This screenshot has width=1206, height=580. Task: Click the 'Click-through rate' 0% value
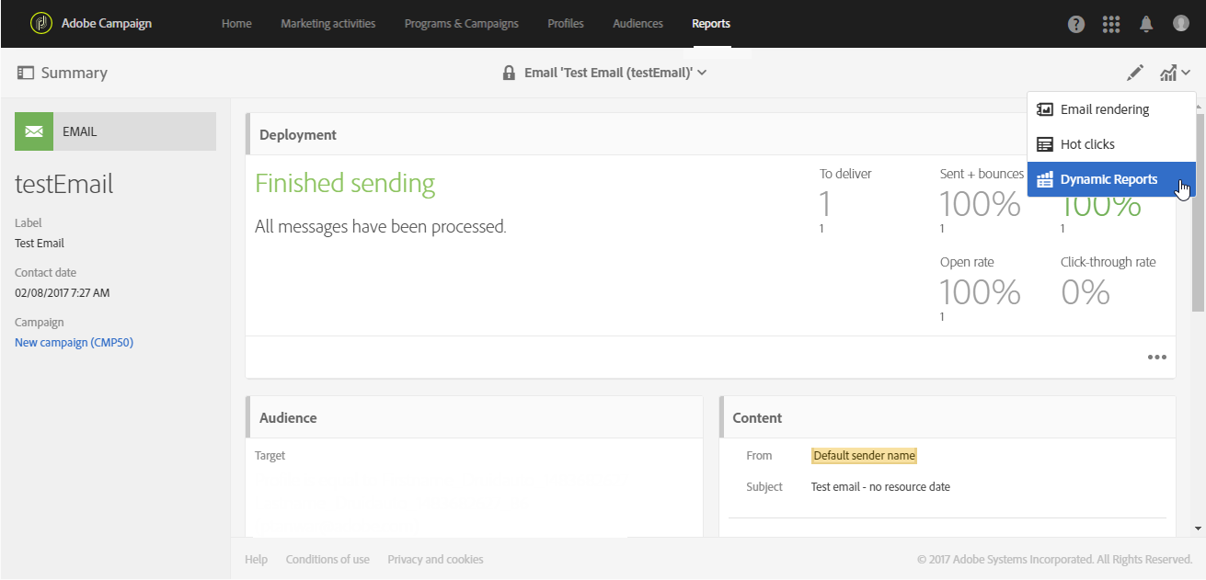click(x=1085, y=292)
